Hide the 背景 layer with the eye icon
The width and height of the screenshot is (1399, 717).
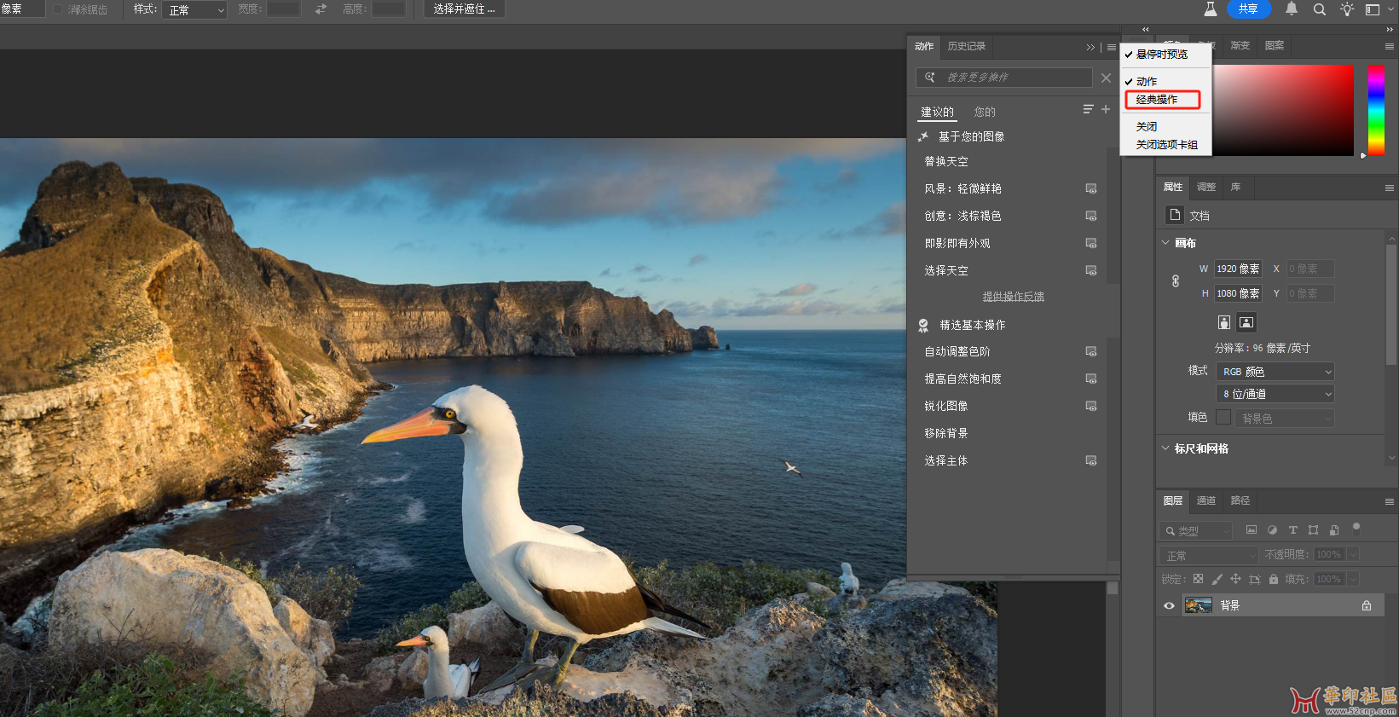[x=1169, y=606]
